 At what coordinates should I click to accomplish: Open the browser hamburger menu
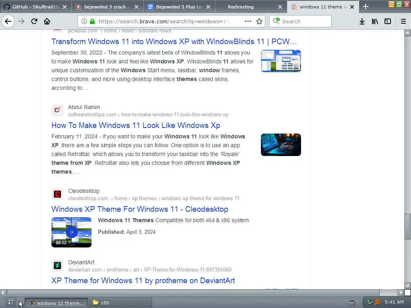[403, 22]
